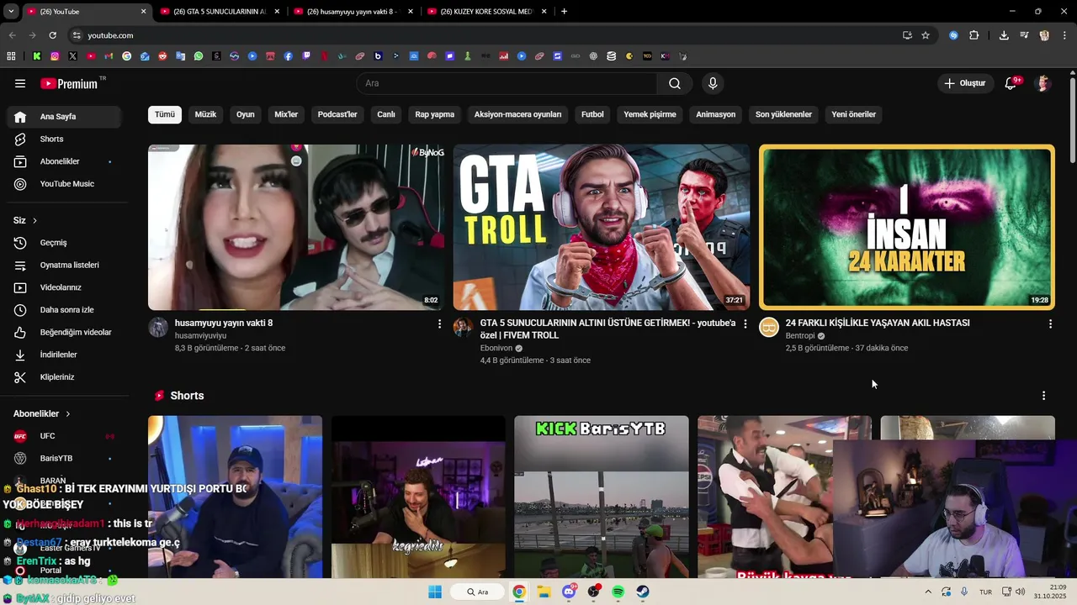1077x605 pixels.
Task: Click into the Ara search field
Action: pos(507,83)
